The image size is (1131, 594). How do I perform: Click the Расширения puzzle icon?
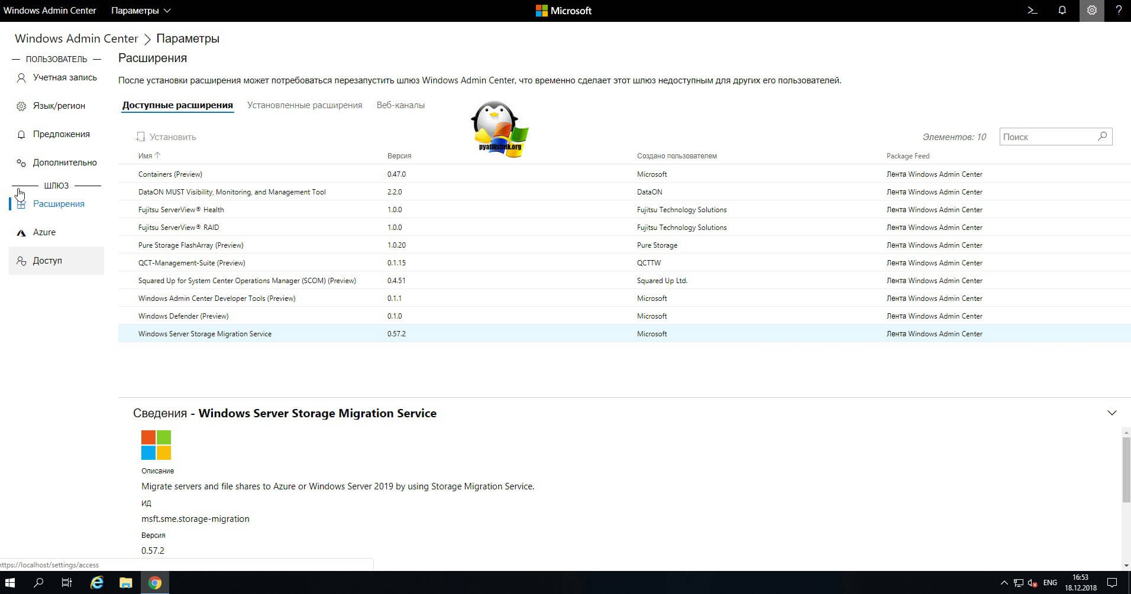click(x=21, y=204)
